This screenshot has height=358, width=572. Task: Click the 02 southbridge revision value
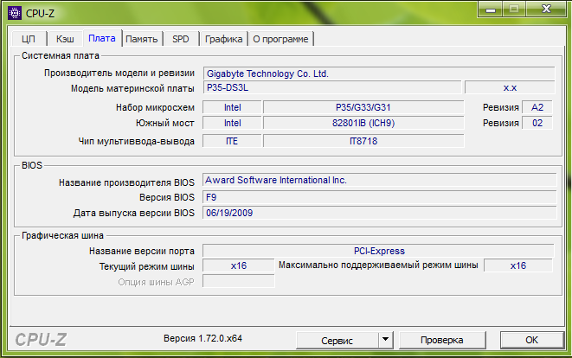(537, 123)
